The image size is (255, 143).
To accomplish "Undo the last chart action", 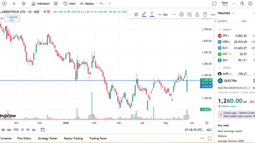I will (102, 4).
